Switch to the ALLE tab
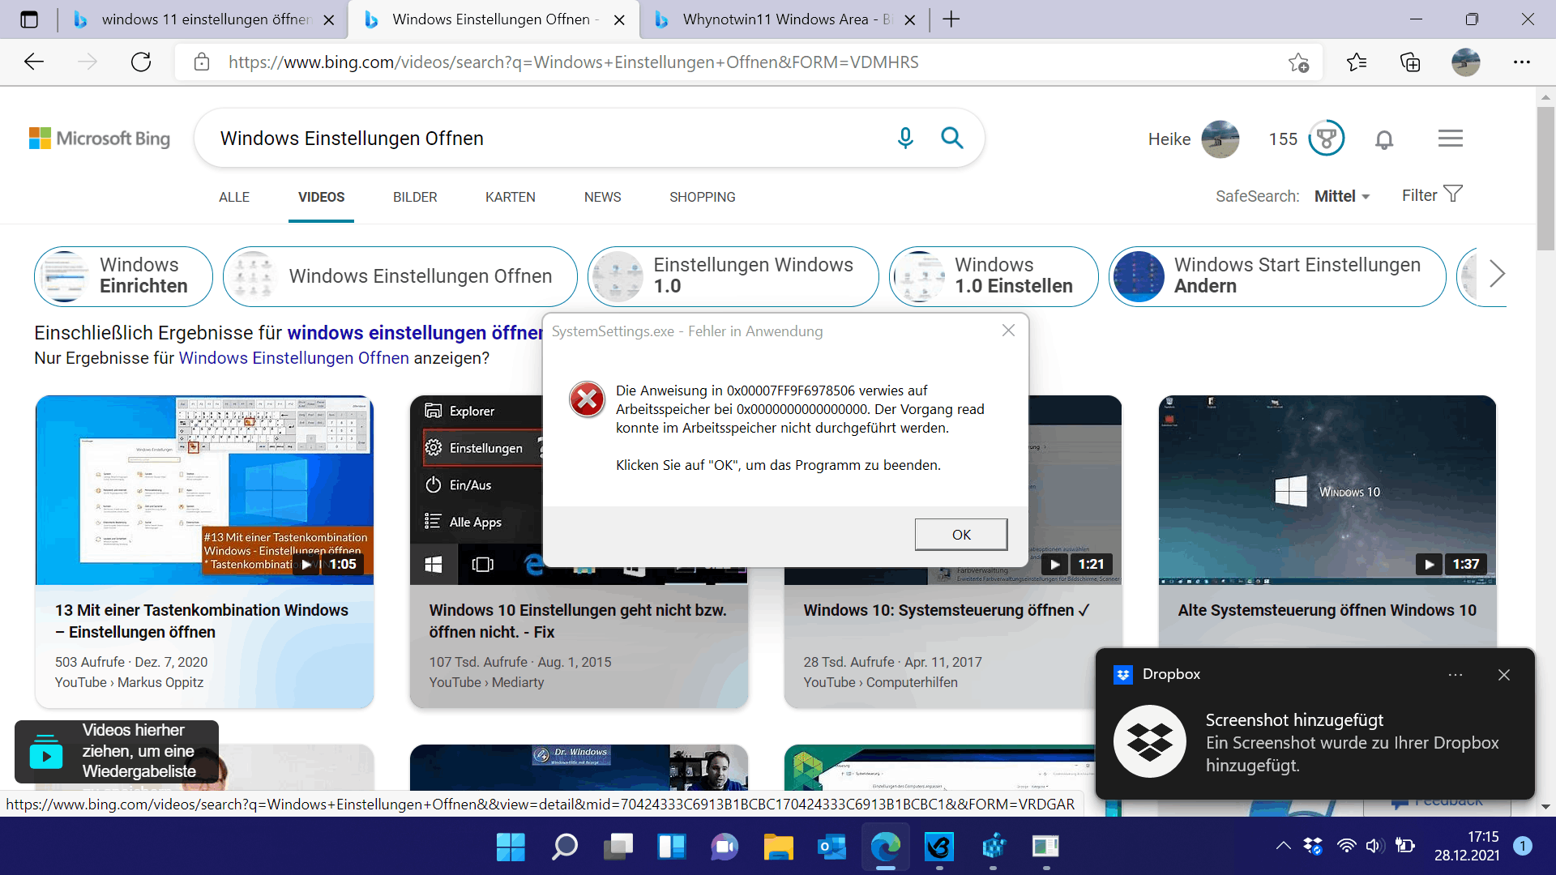 click(x=234, y=197)
